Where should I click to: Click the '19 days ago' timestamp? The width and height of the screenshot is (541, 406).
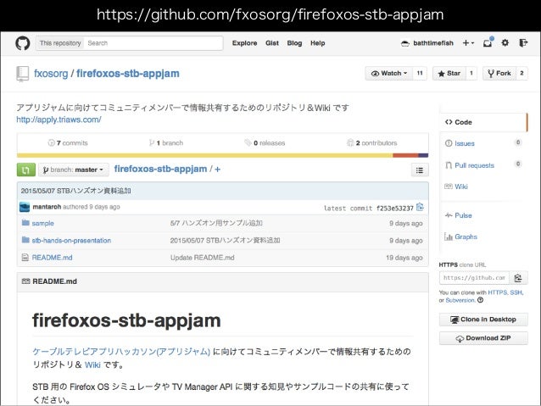point(404,258)
